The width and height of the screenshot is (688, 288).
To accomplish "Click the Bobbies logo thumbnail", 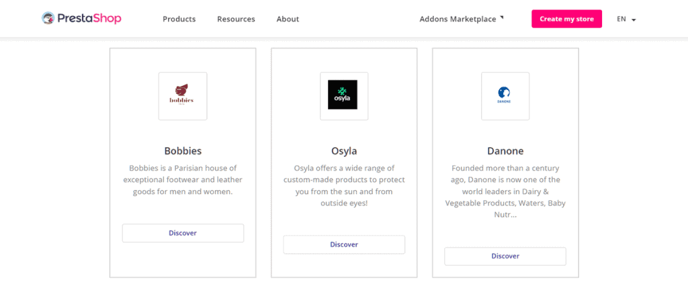I will (x=183, y=96).
